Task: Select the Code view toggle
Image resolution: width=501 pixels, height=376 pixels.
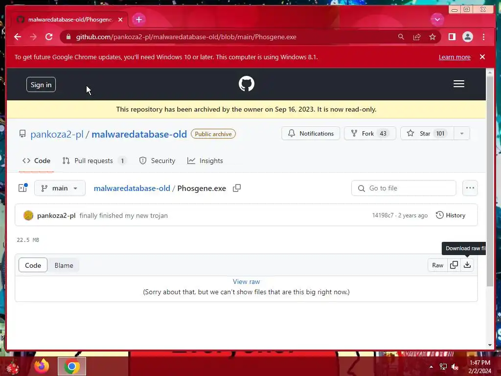Action: click(x=33, y=265)
